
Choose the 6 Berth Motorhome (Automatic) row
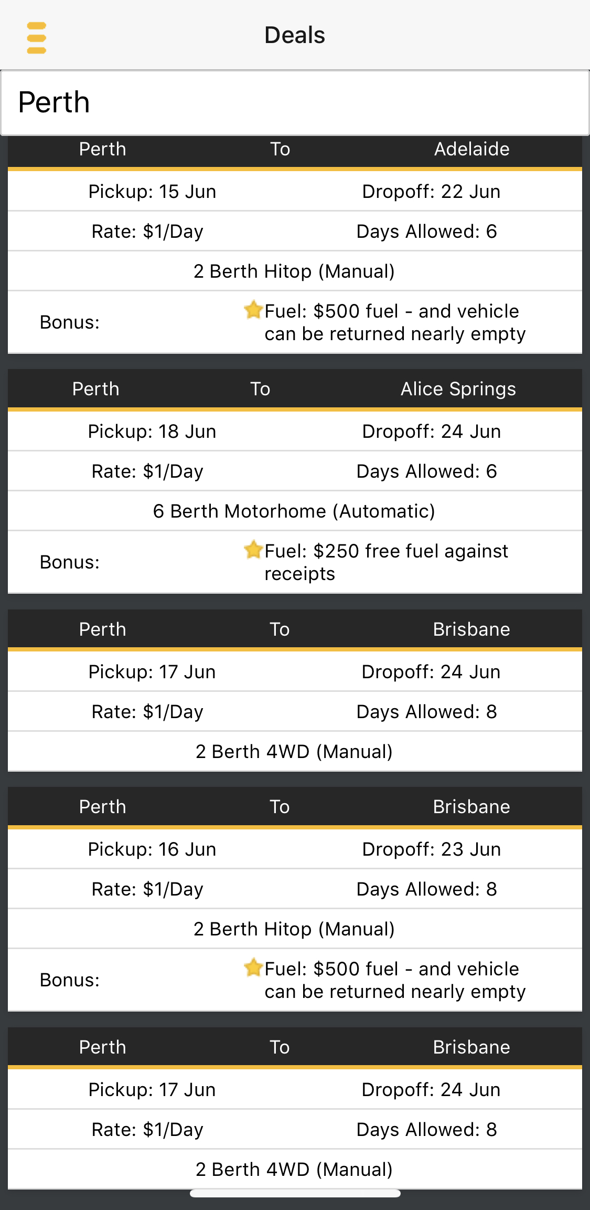tap(294, 511)
